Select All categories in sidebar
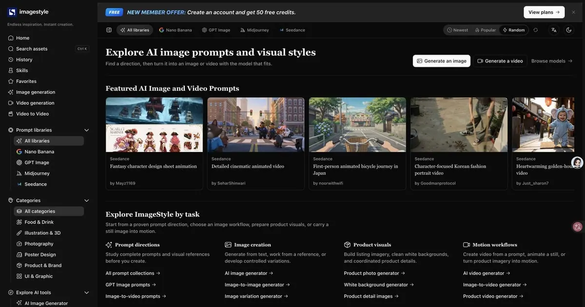This screenshot has height=307, width=585. [x=49, y=211]
